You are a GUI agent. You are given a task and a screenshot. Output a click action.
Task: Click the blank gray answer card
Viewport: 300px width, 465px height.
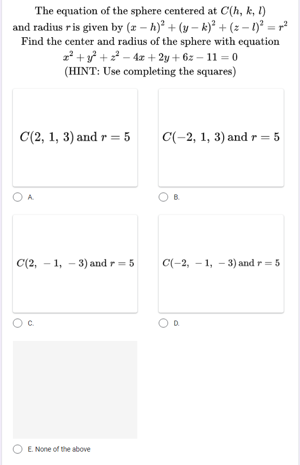(75, 390)
